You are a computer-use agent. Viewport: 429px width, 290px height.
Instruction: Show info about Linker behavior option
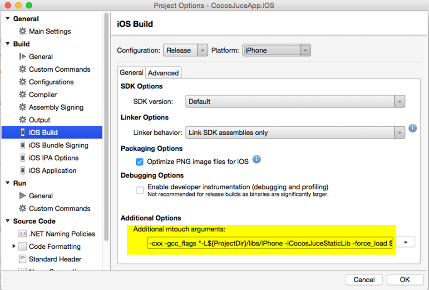[x=413, y=128]
